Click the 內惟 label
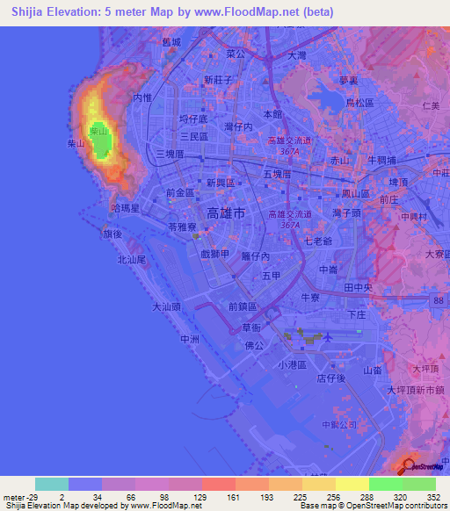450x511 pixels. pos(142,97)
